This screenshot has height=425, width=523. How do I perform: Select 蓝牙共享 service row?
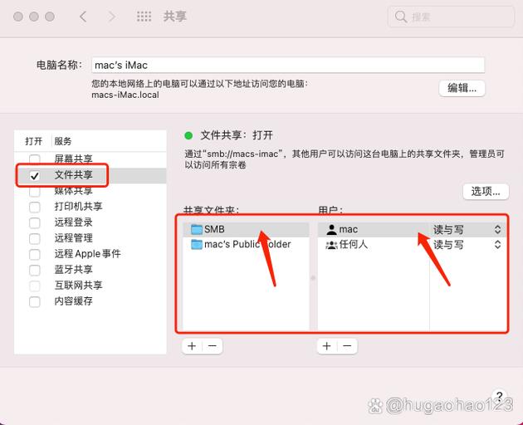(x=90, y=270)
